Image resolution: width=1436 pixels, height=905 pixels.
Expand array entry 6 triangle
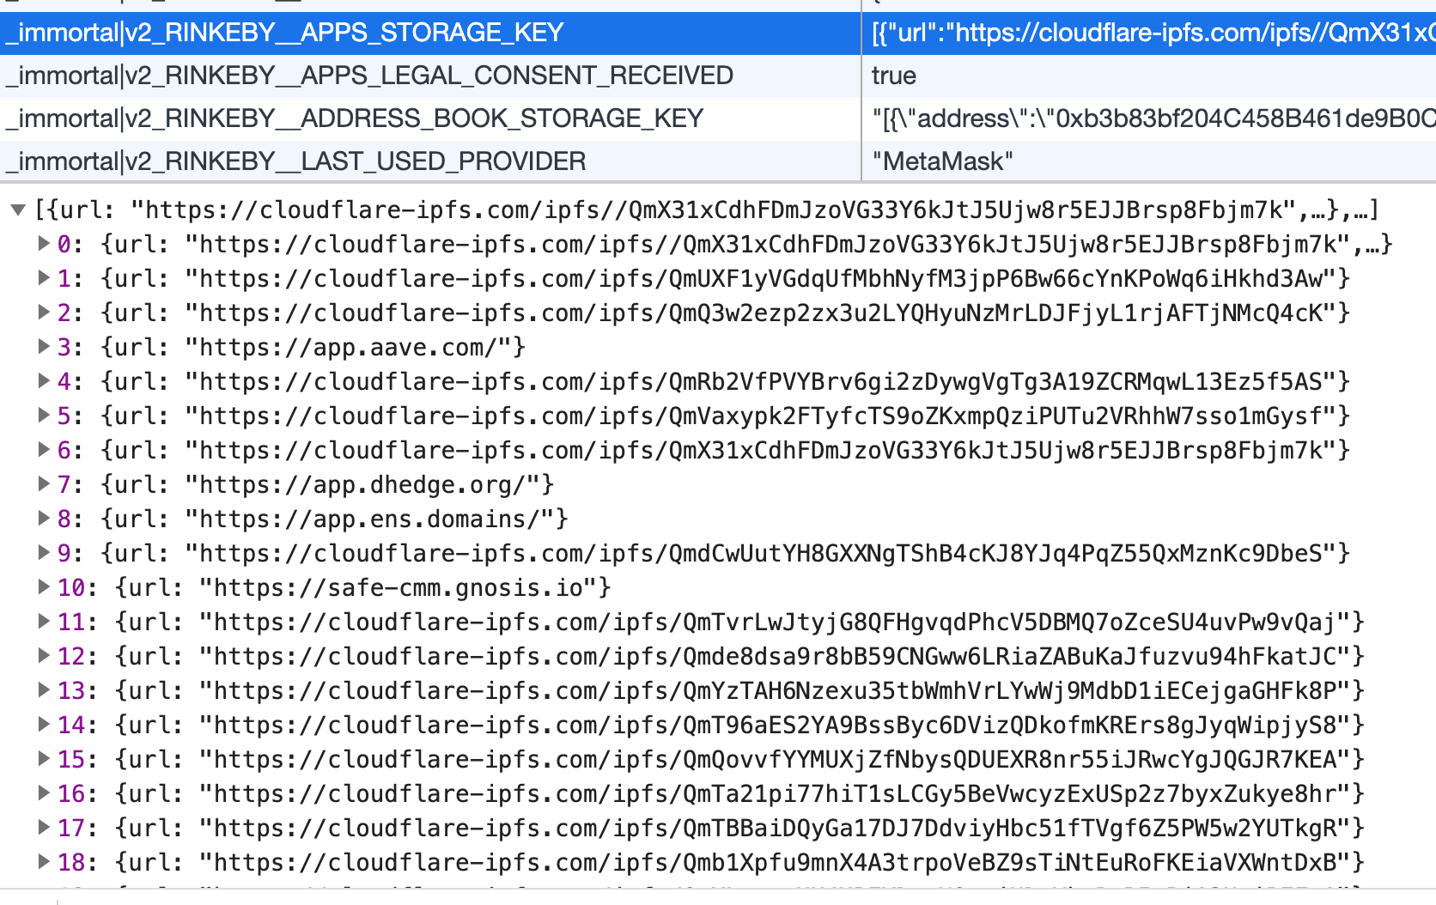pyautogui.click(x=43, y=450)
